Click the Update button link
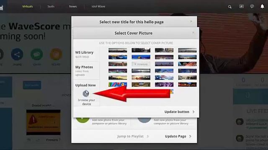The width and height of the screenshot is (268, 150). (x=177, y=112)
